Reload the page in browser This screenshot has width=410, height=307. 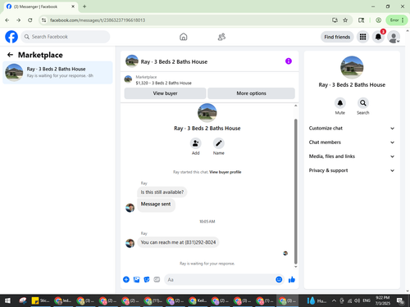[x=30, y=20]
